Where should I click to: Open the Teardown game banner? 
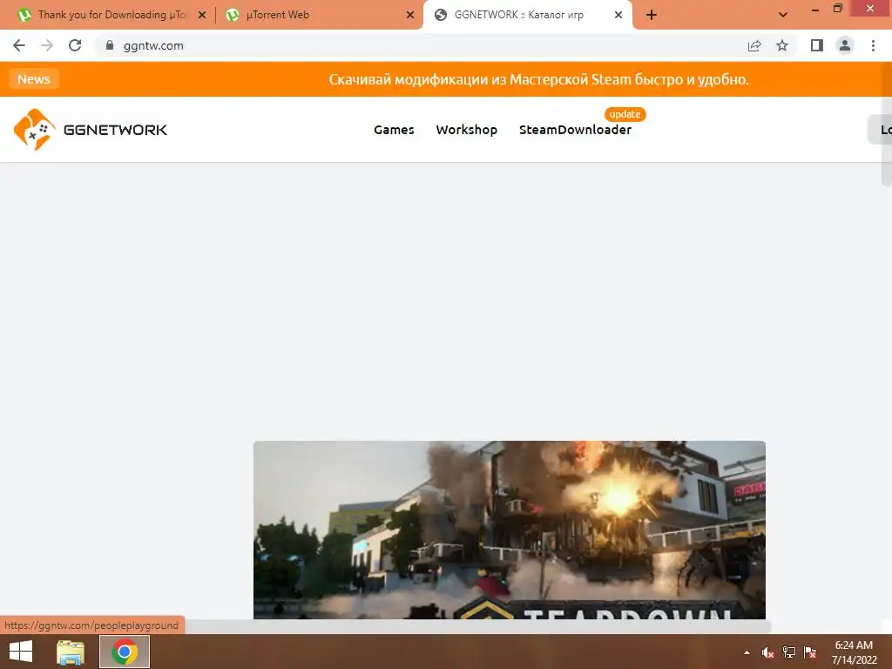[x=509, y=530]
